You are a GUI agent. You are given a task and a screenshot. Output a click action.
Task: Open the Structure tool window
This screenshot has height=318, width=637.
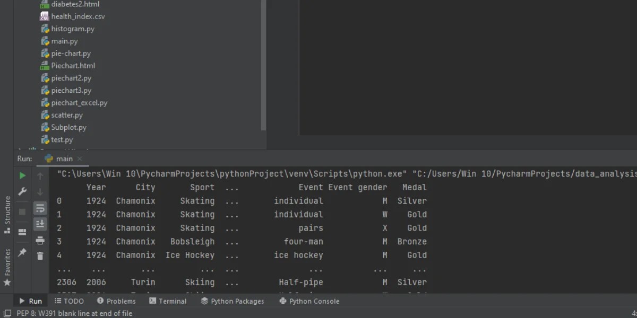(x=7, y=215)
